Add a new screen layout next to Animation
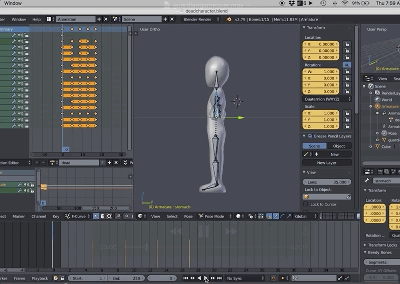 tap(99, 19)
